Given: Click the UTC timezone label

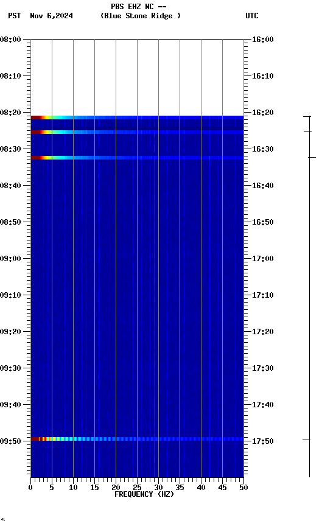Looking at the screenshot, I should [252, 16].
